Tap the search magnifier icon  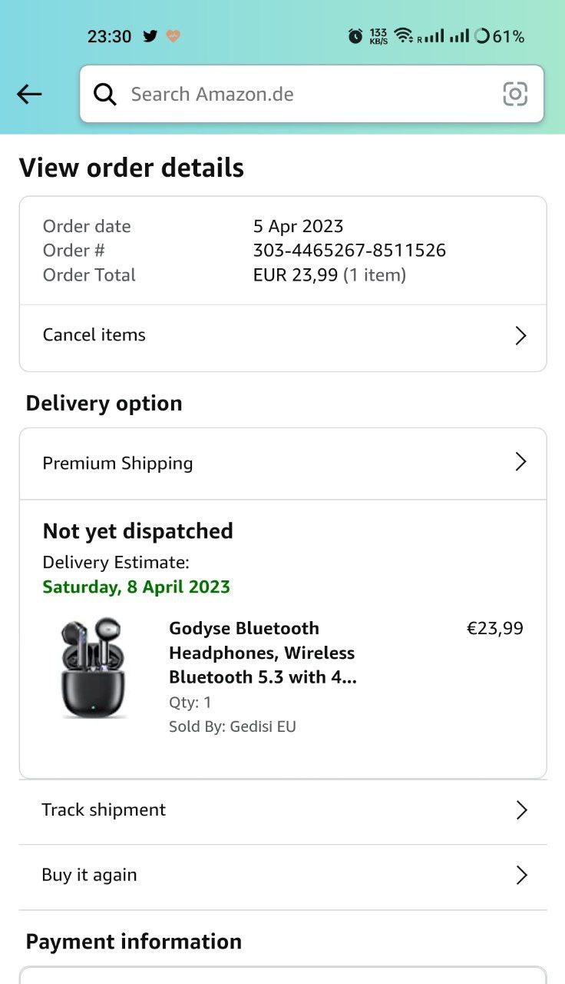[x=105, y=95]
